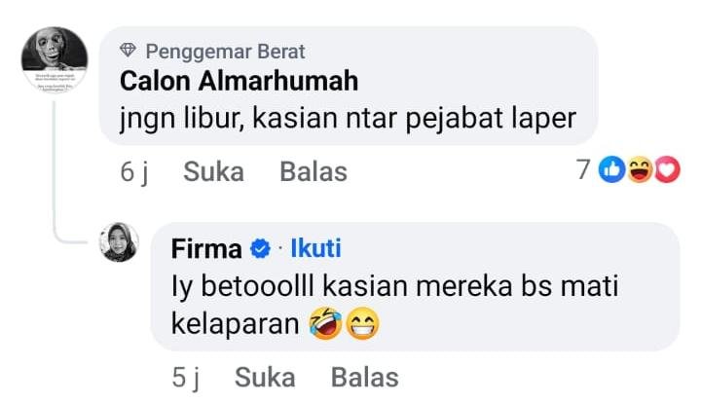This screenshot has width=701, height=403.
Task: Click the rolling laughing emoji in reply
Action: click(325, 323)
